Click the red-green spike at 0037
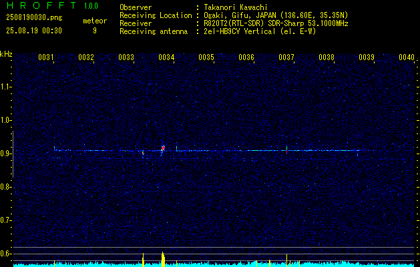 286,150
